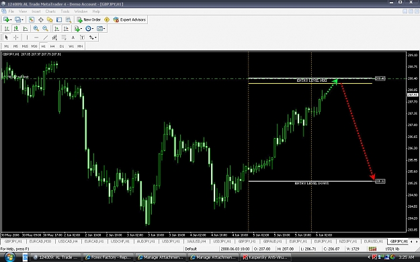Switch to the NZDJPY,H1 chart tab
The height and width of the screenshot is (262, 420).
(x=348, y=241)
